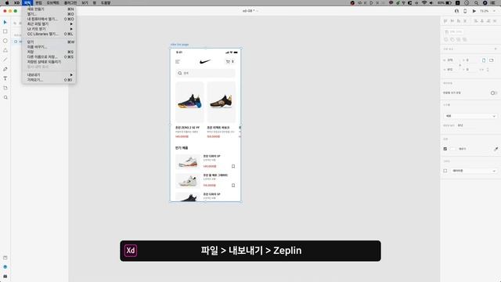
Task: Toggle the responsive resize switch
Action: (x=494, y=92)
